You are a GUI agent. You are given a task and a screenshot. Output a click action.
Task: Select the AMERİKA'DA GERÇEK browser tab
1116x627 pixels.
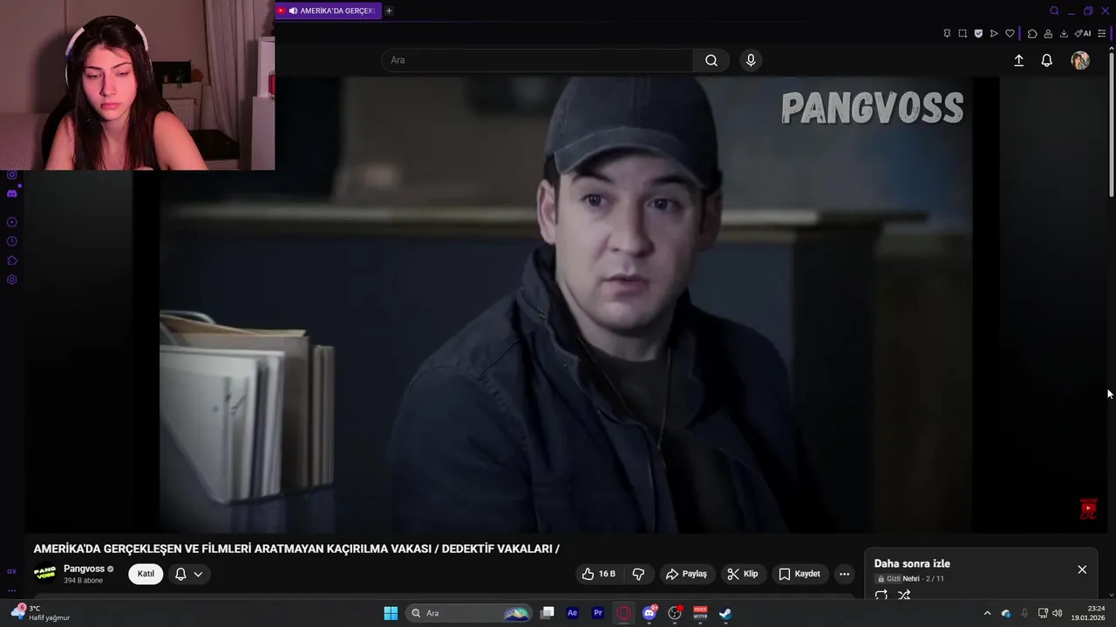[x=328, y=10]
